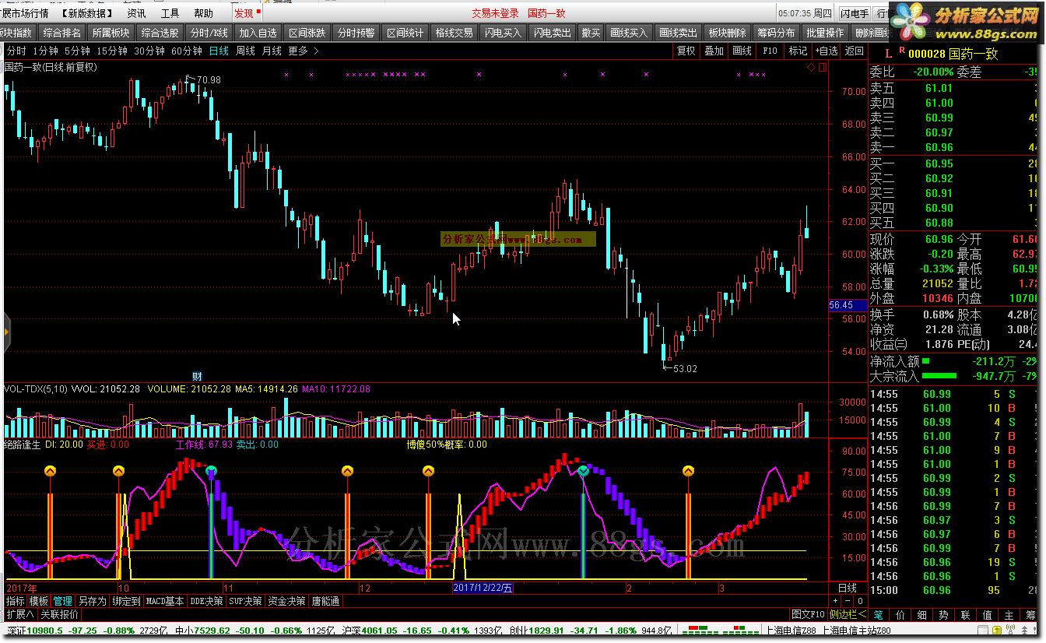
Task: Open the 复权 adjustment dropdown
Action: click(686, 51)
